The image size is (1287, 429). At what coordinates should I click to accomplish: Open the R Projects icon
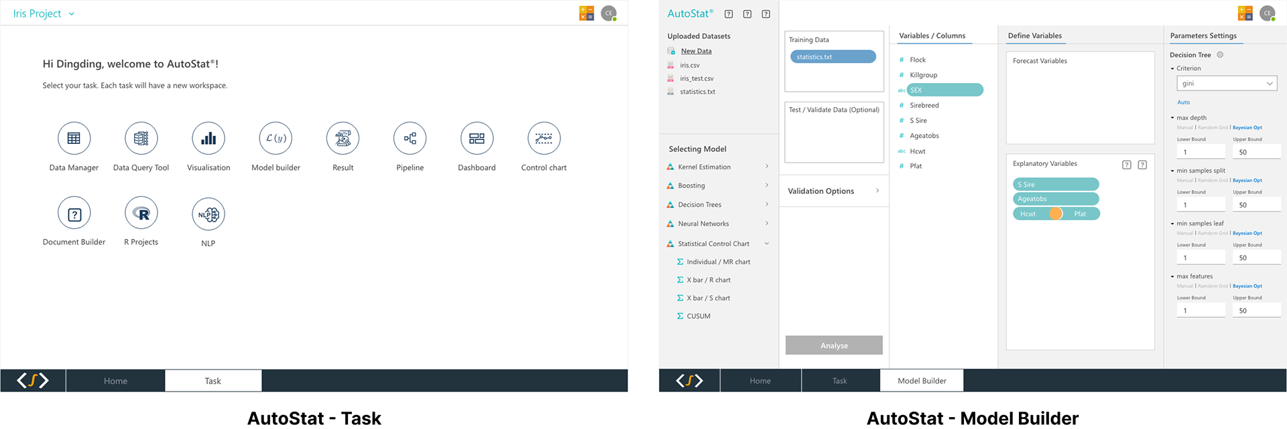click(141, 213)
